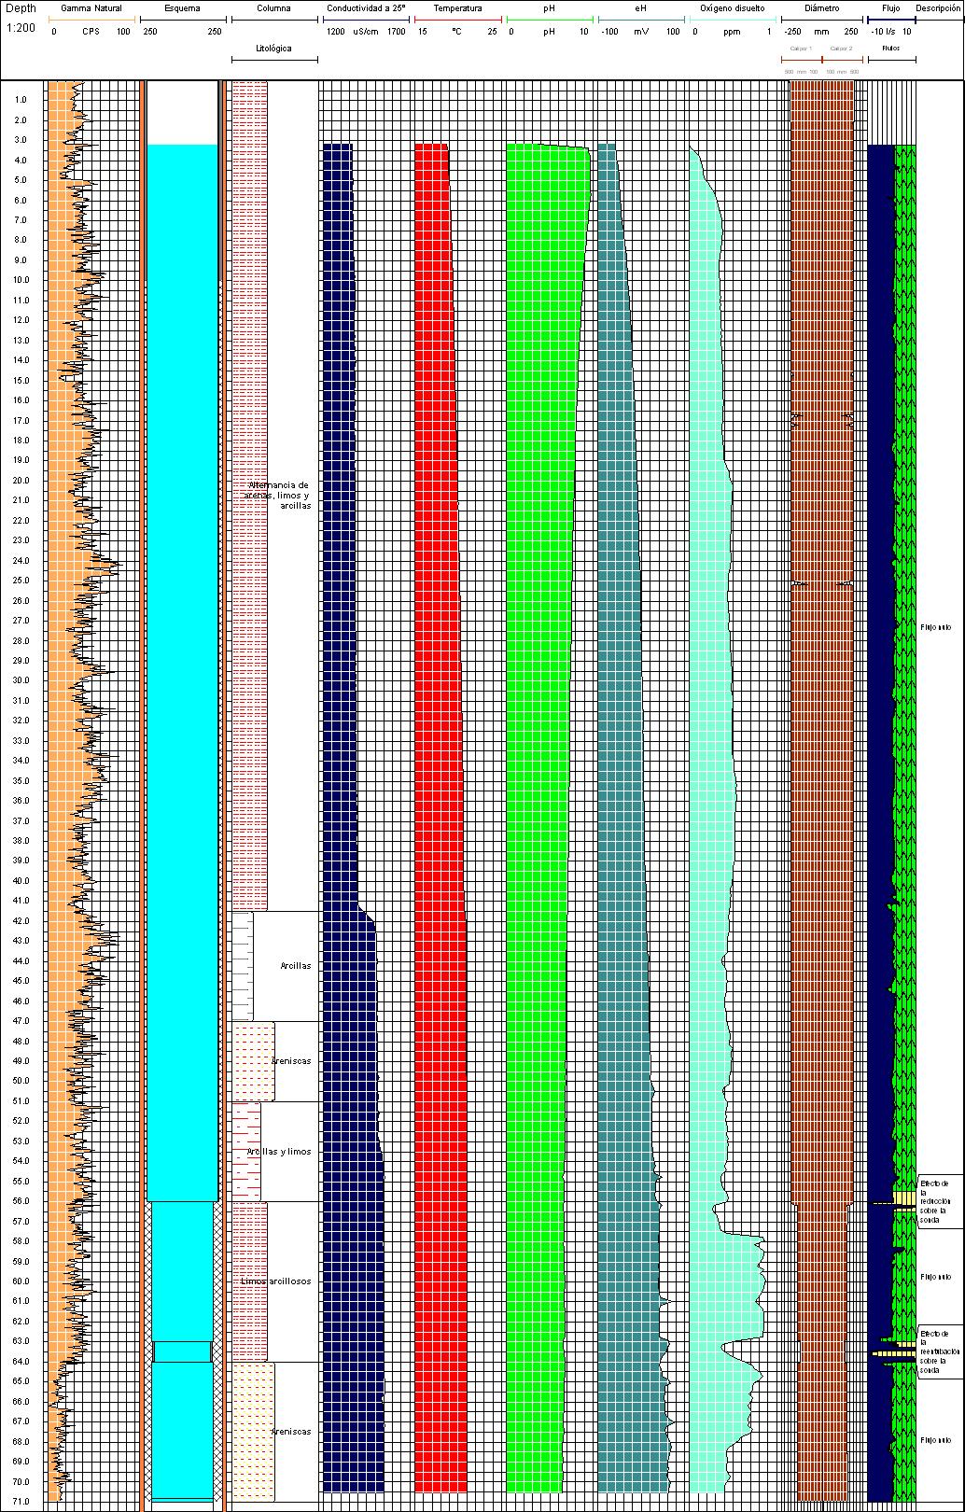
Task: Click the Flujo column header
Action: pyautogui.click(x=890, y=8)
